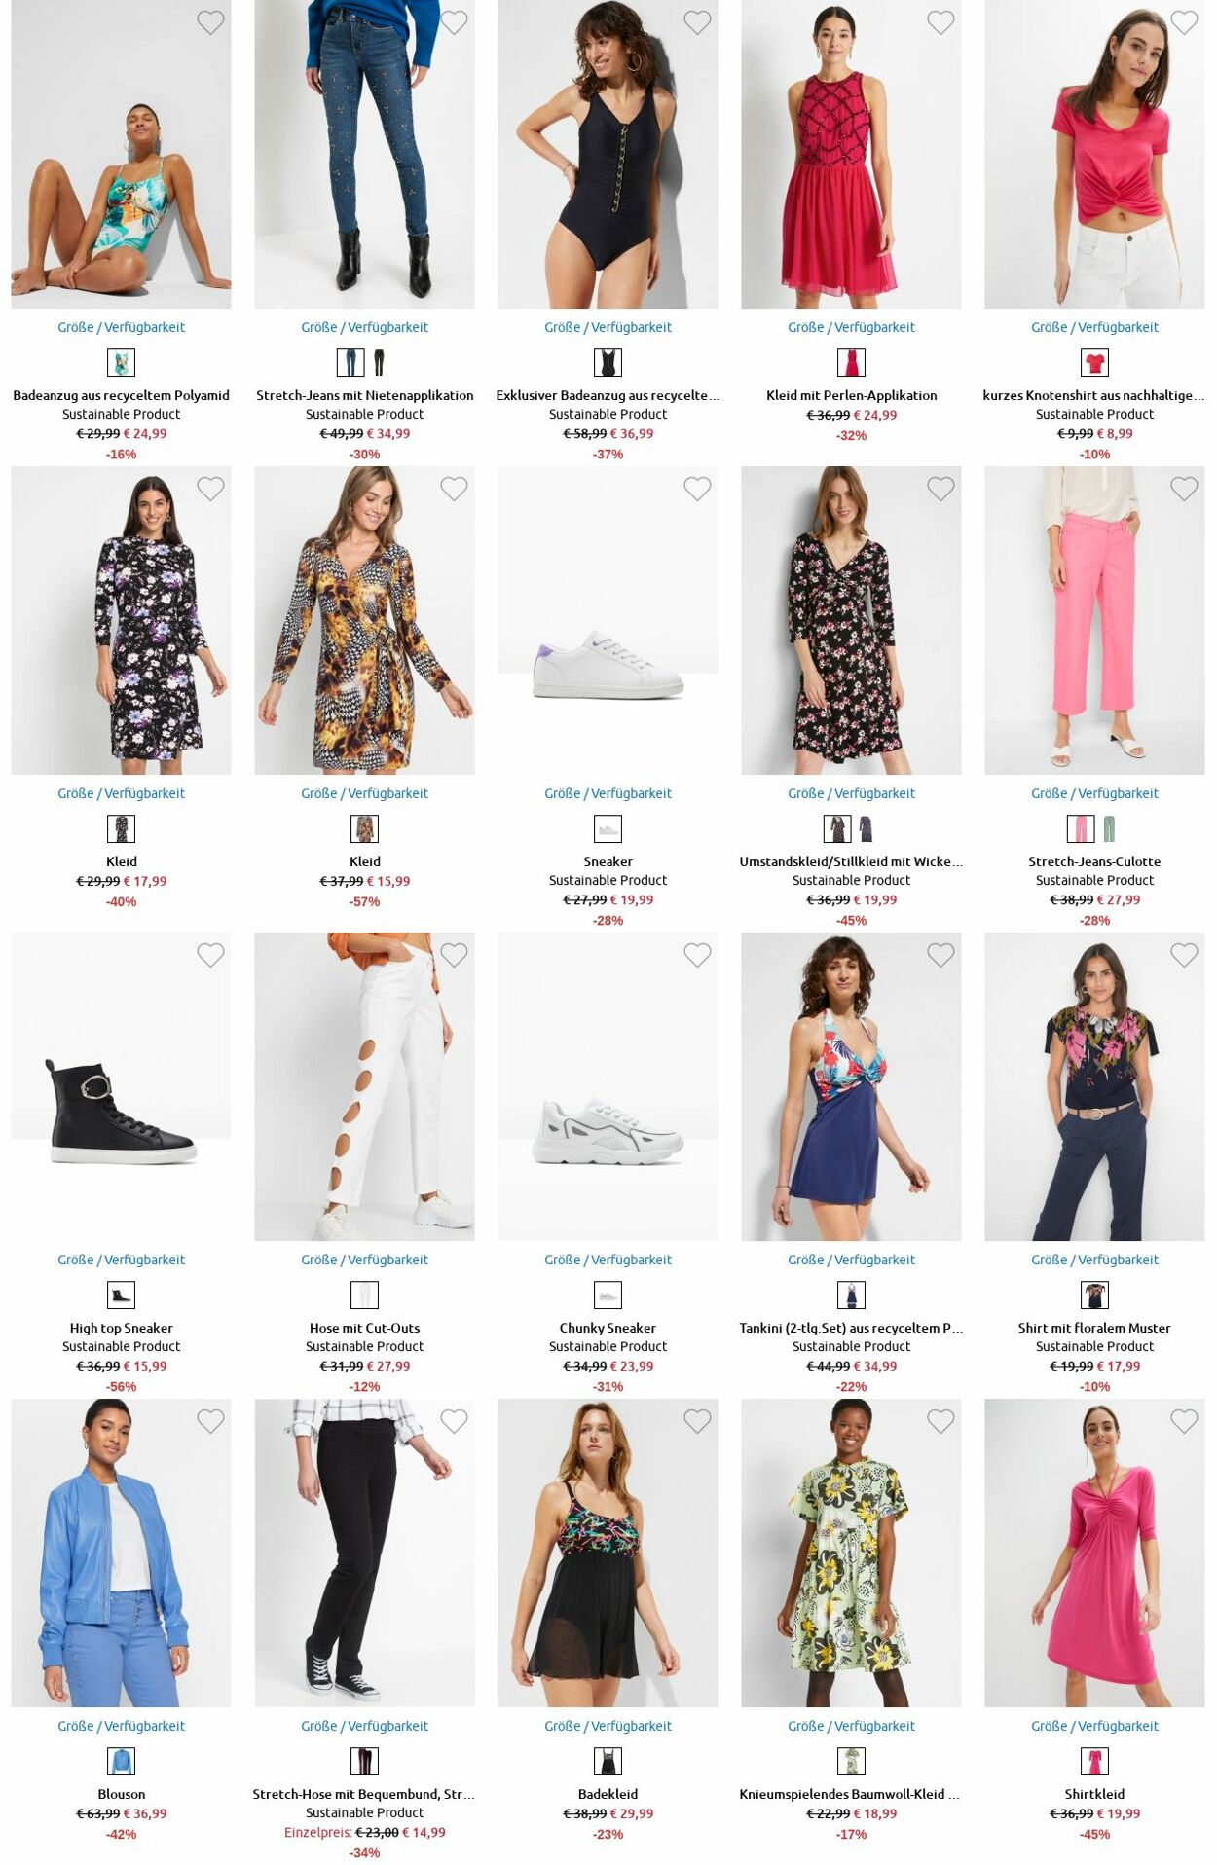Heart the pink Stretch-Jeans-Culotte
Viewport: 1217px width, 1865px height.
(x=1184, y=489)
